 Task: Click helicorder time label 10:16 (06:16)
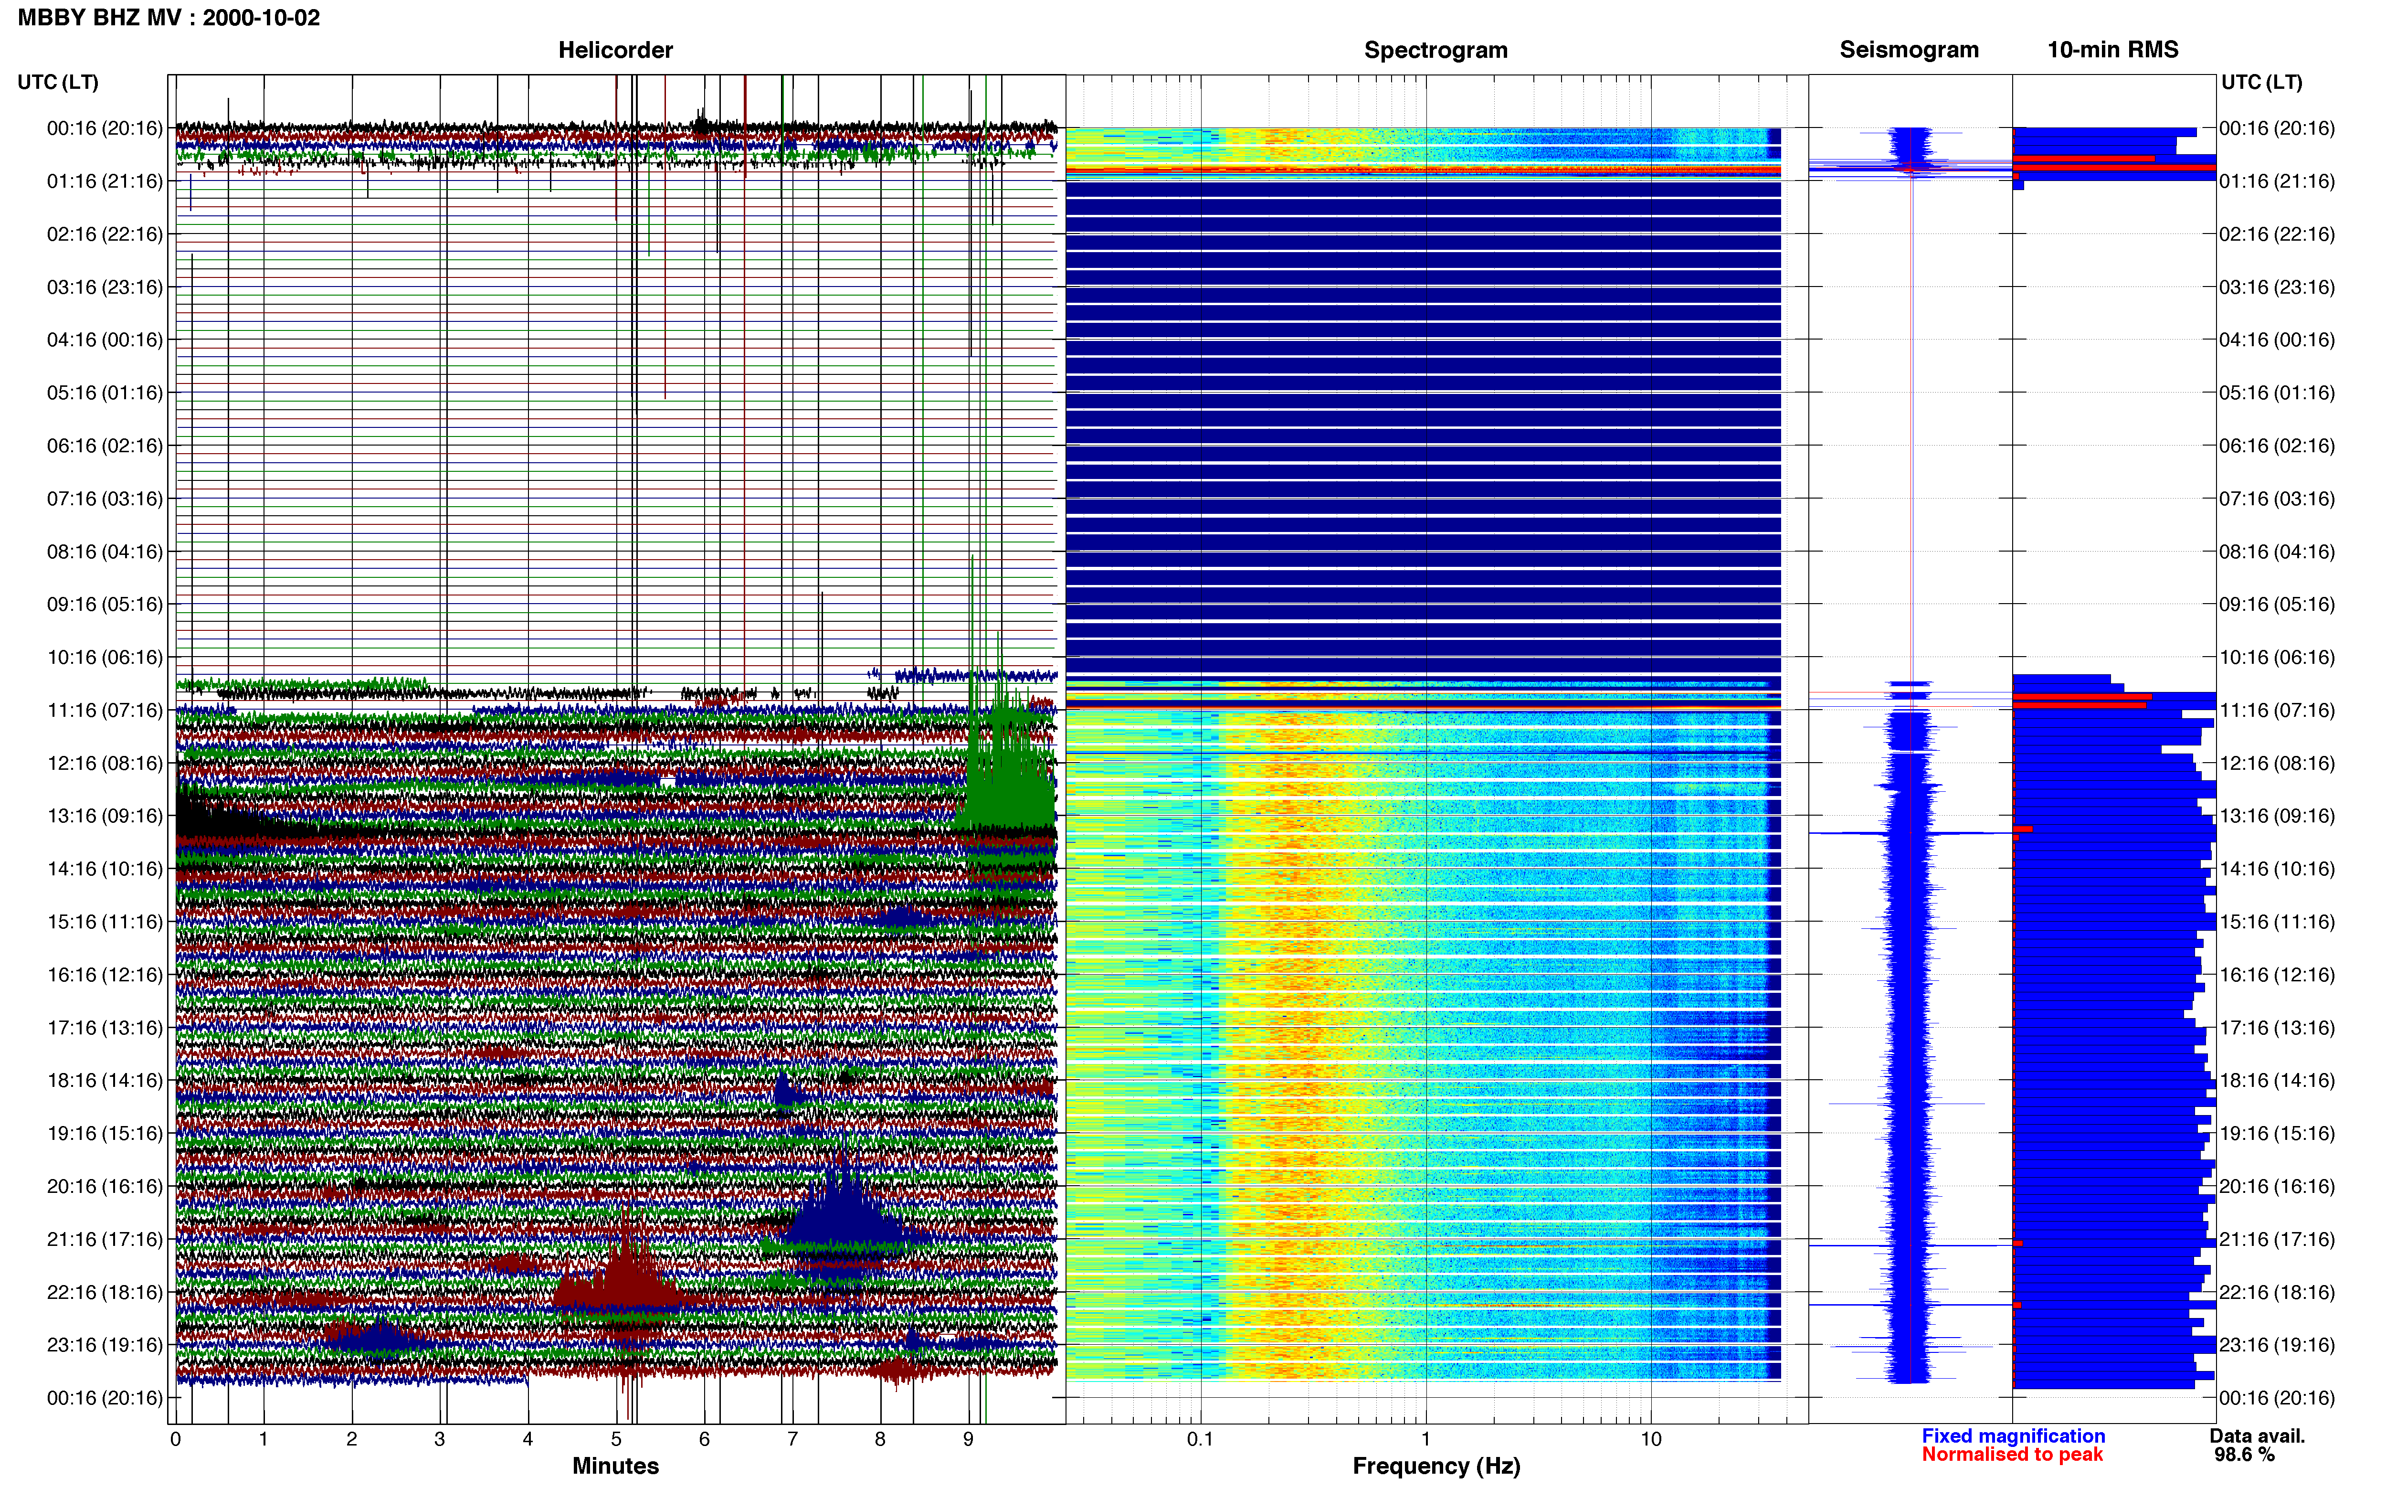pos(104,657)
